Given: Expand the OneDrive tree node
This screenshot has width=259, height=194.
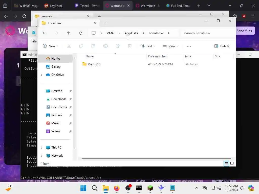Looking at the screenshot, I should (42, 75).
